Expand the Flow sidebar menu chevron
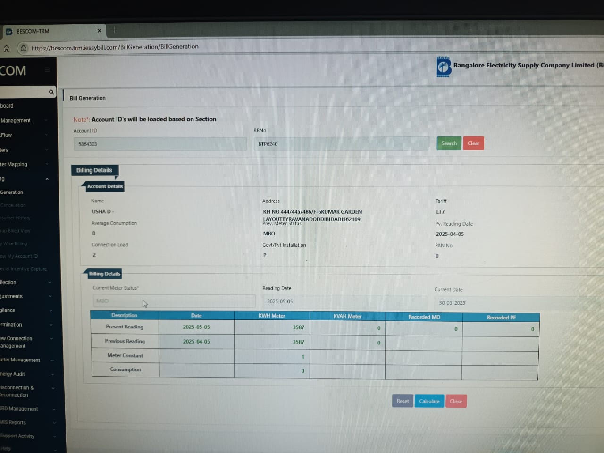The height and width of the screenshot is (453, 604). click(x=46, y=135)
